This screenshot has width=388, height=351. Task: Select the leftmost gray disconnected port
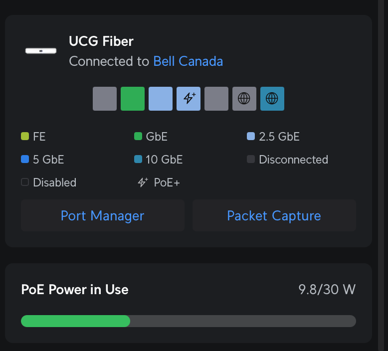[105, 99]
